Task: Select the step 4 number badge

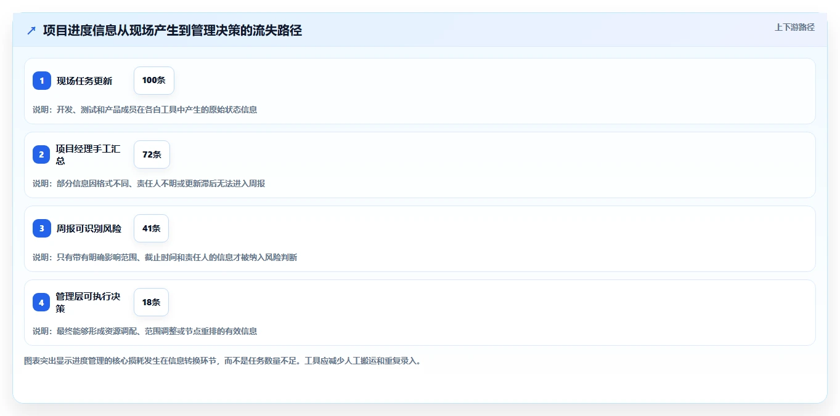Action: 42,302
